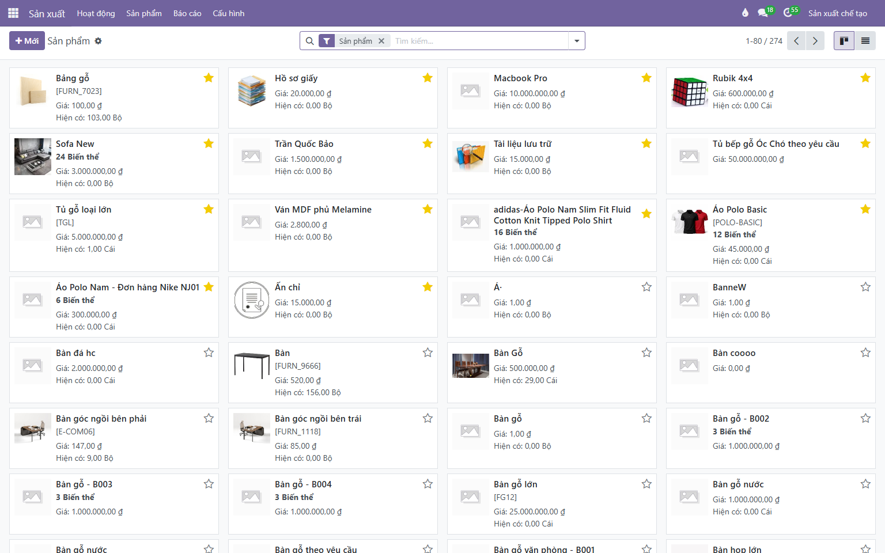Open Rubik 4x4 product thumbnail
This screenshot has width=885, height=553.
[690, 91]
